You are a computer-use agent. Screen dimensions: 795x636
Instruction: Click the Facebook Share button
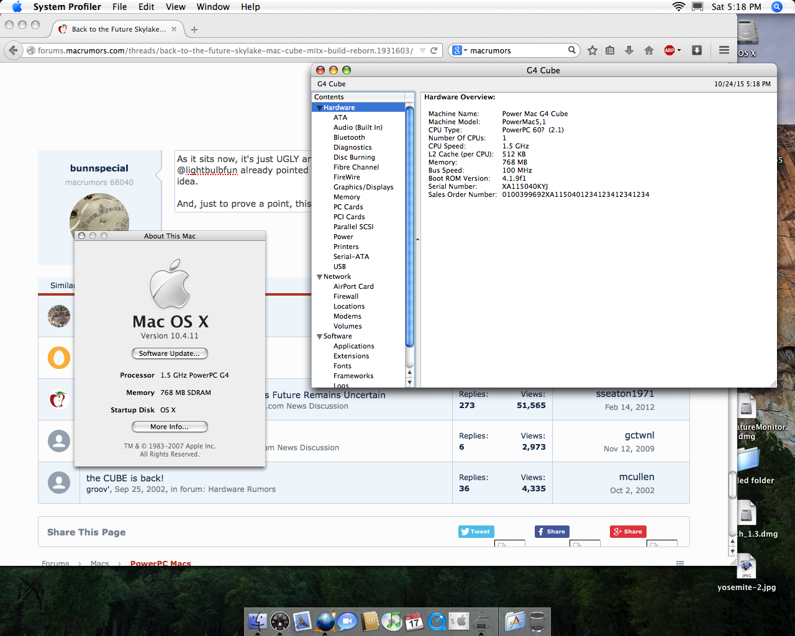pyautogui.click(x=552, y=532)
